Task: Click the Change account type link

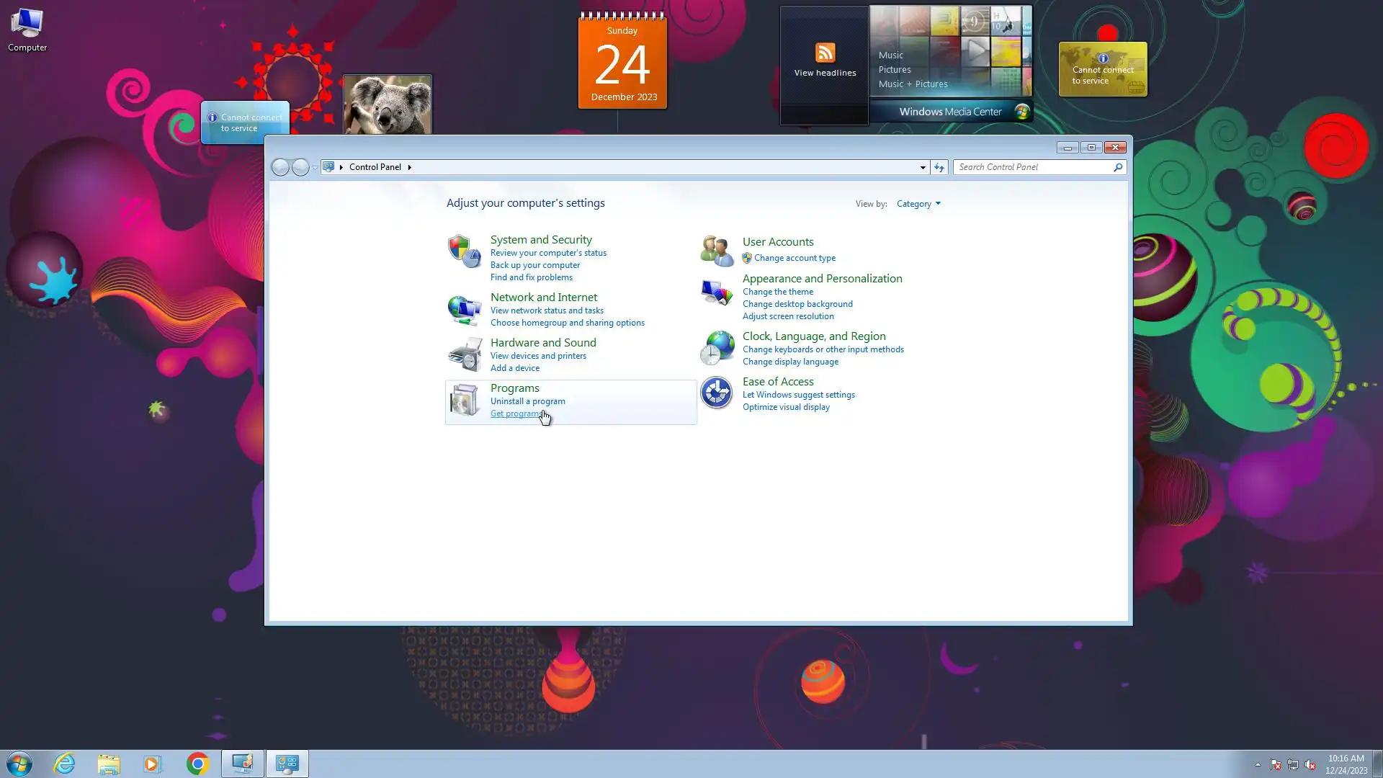Action: [x=795, y=258]
